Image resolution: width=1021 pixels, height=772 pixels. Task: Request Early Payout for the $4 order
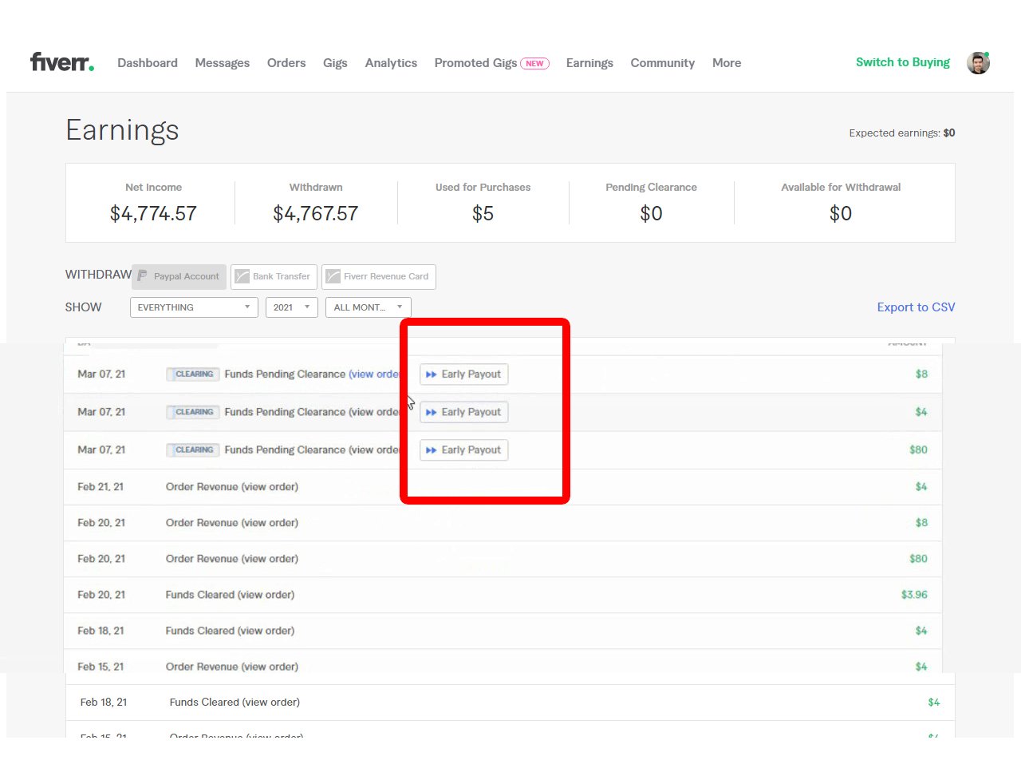click(464, 412)
